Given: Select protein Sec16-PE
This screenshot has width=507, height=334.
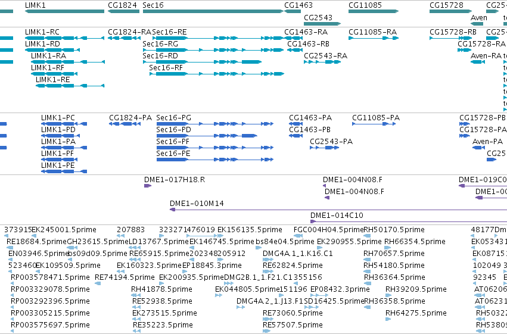Looking at the screenshot, I should tap(173, 154).
